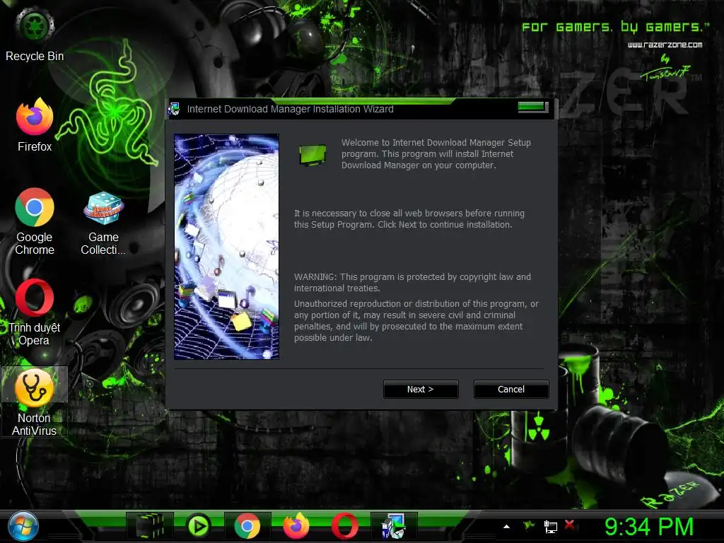Select the Google Chrome desktop shortcut
Viewport: 724px width, 543px height.
pyautogui.click(x=35, y=221)
